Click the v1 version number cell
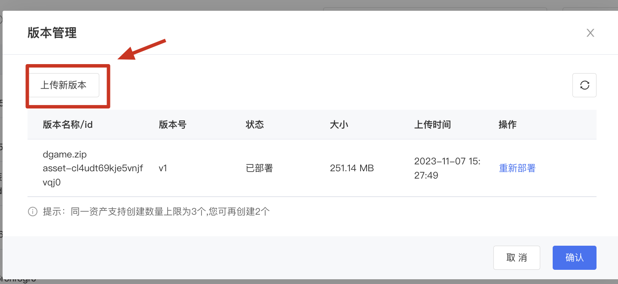 (163, 168)
